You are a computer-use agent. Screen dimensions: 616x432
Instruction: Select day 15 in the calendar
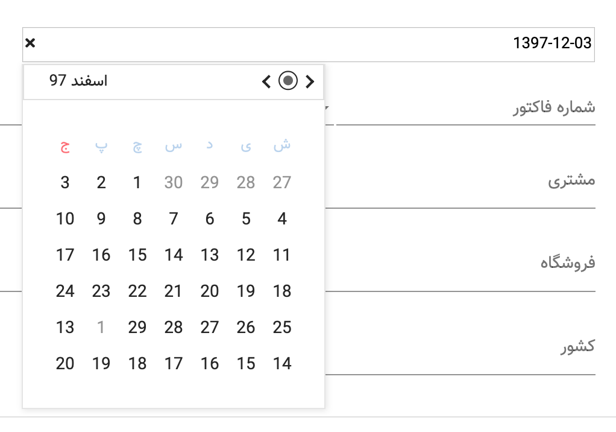point(137,255)
